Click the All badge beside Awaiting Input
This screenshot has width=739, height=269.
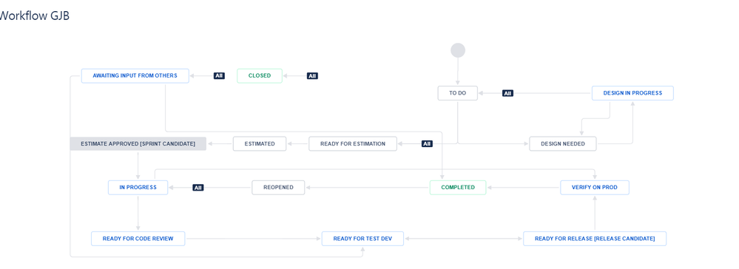(219, 75)
